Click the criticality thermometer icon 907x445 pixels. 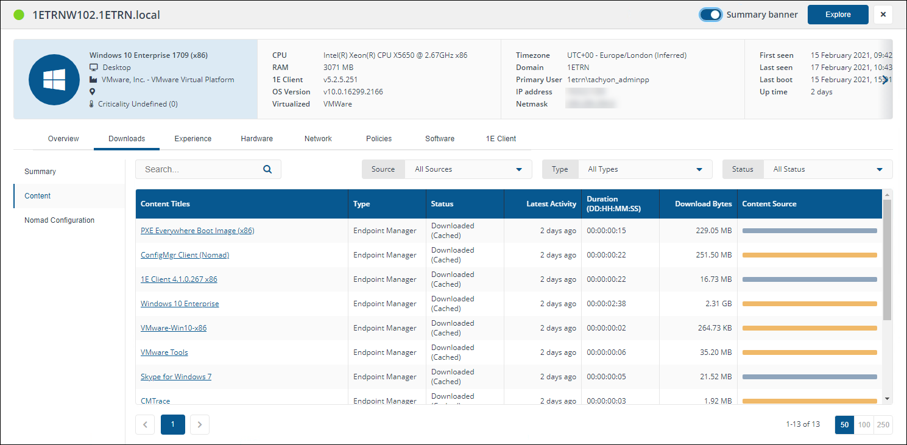pyautogui.click(x=93, y=104)
